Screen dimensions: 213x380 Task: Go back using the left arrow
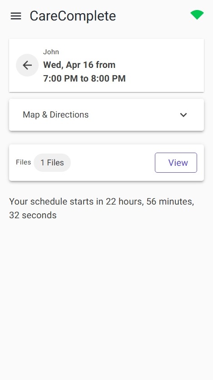pos(27,65)
